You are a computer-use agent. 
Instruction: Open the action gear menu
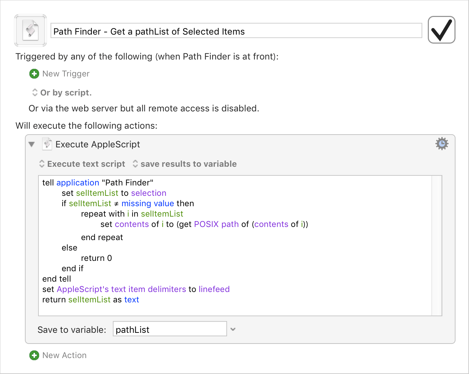point(442,144)
